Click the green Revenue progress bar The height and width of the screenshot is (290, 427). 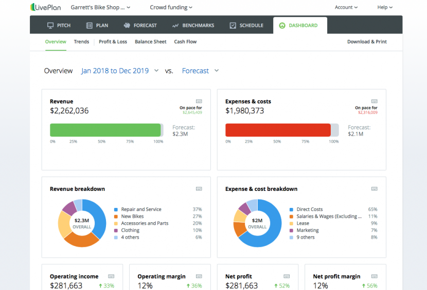105,130
